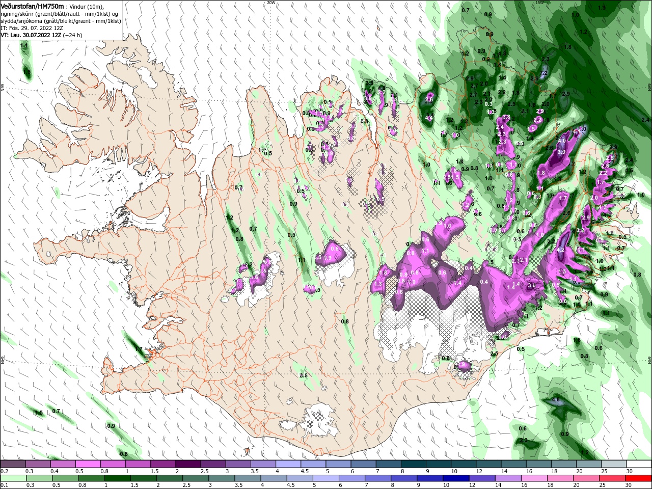Image resolution: width=652 pixels, height=489 pixels.
Task: Click the light pink swatch between 16 and 18, bottom row
Action: pyautogui.click(x=533, y=478)
